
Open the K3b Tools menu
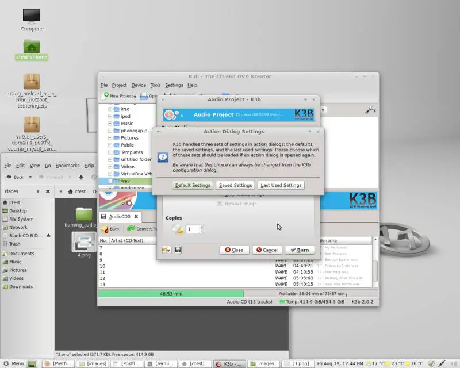155,85
